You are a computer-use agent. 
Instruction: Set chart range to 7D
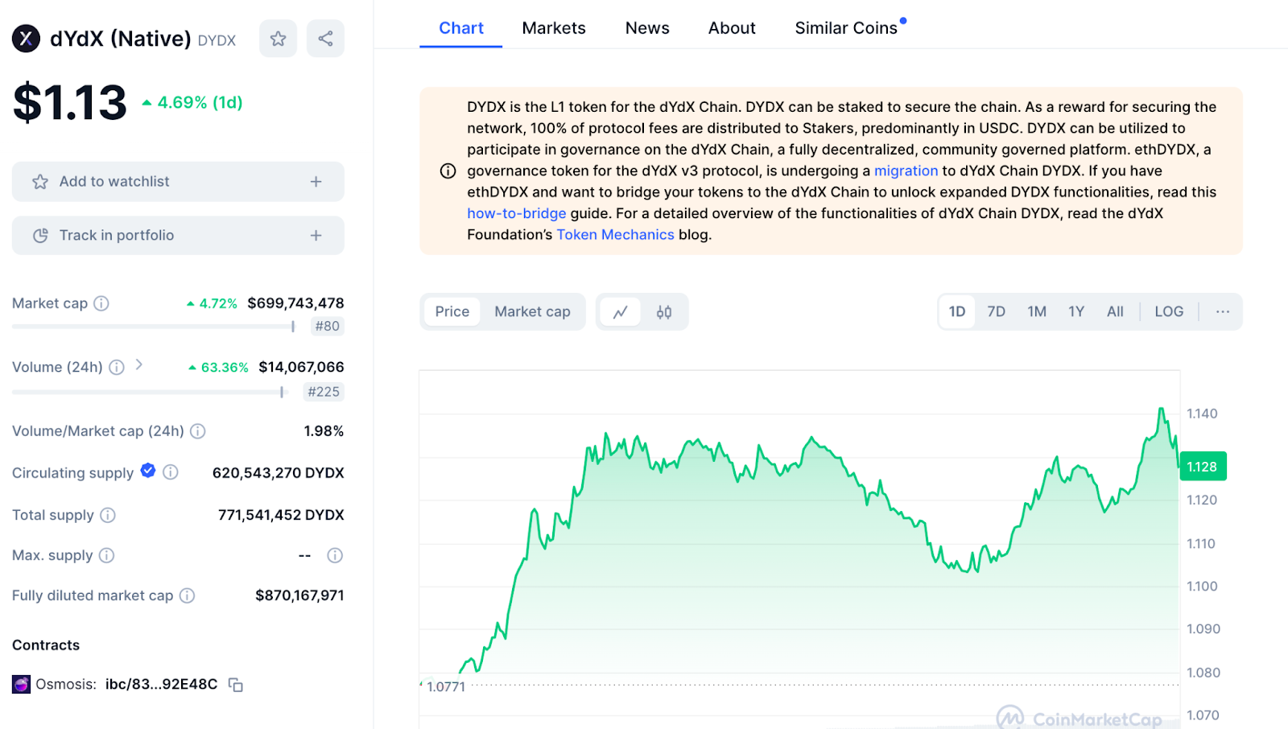[997, 311]
